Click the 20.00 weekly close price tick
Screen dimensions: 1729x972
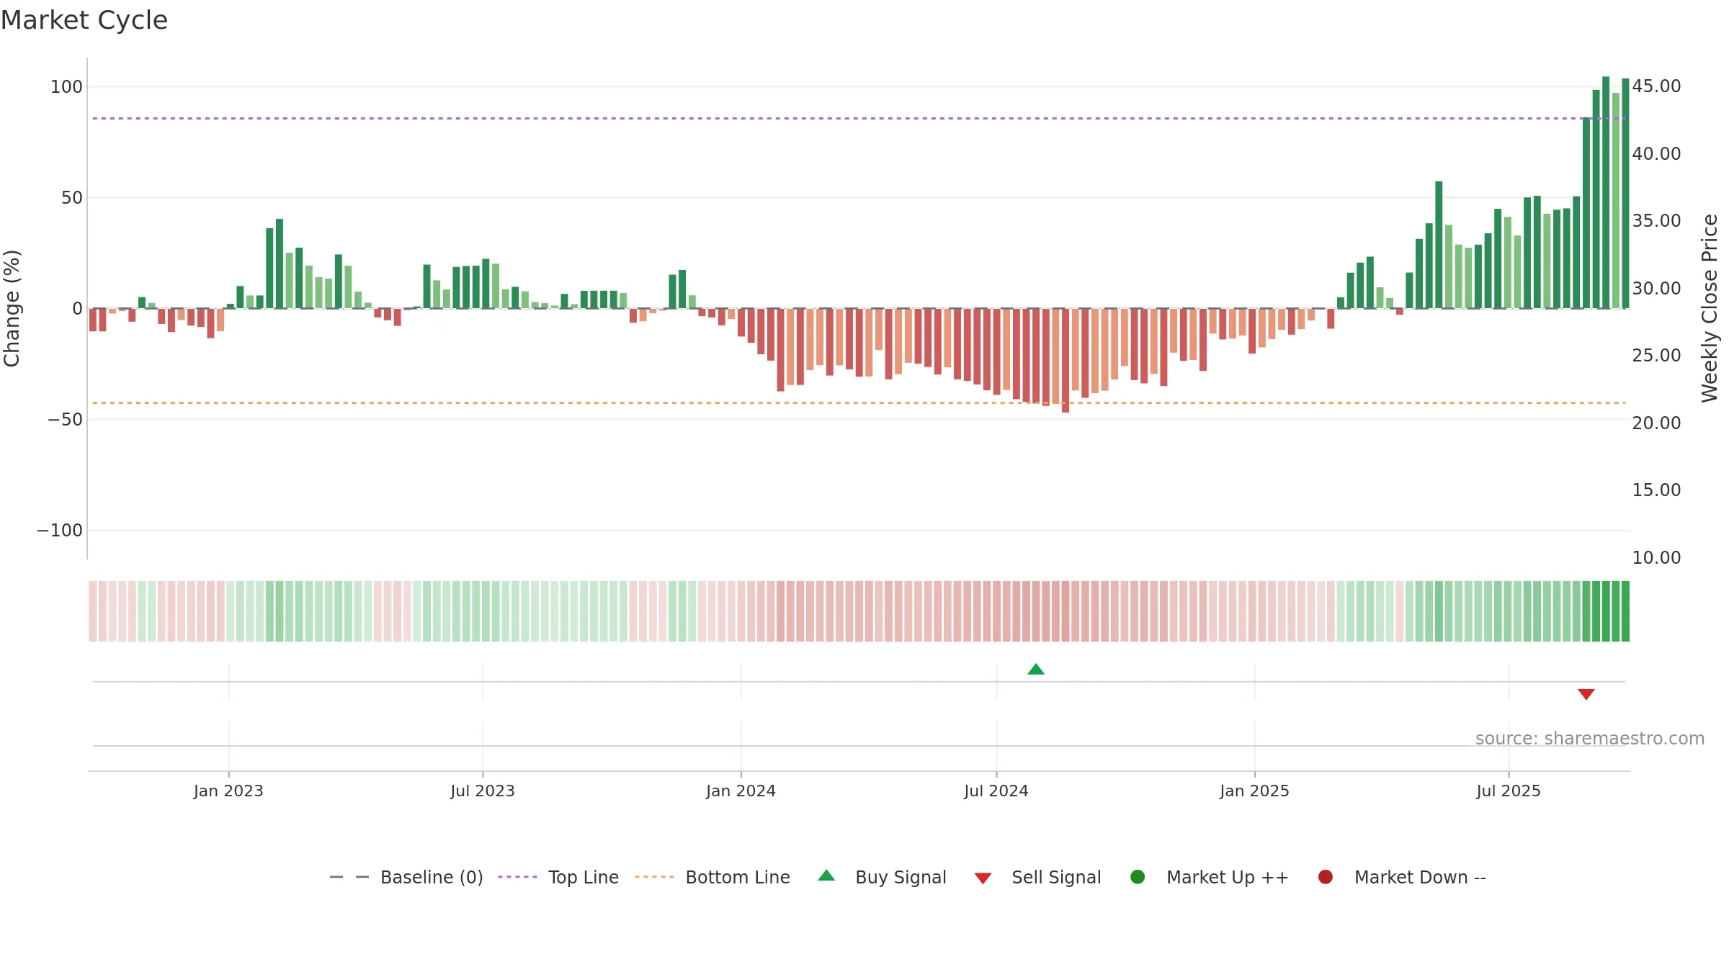(x=1656, y=423)
